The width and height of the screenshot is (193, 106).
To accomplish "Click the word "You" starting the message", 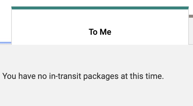I will 9,76.
